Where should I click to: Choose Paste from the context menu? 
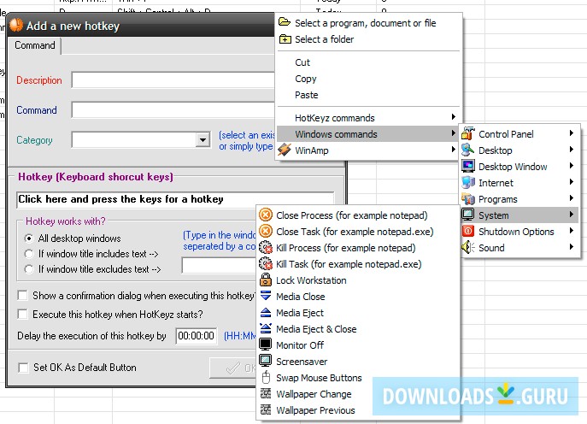pos(369,95)
